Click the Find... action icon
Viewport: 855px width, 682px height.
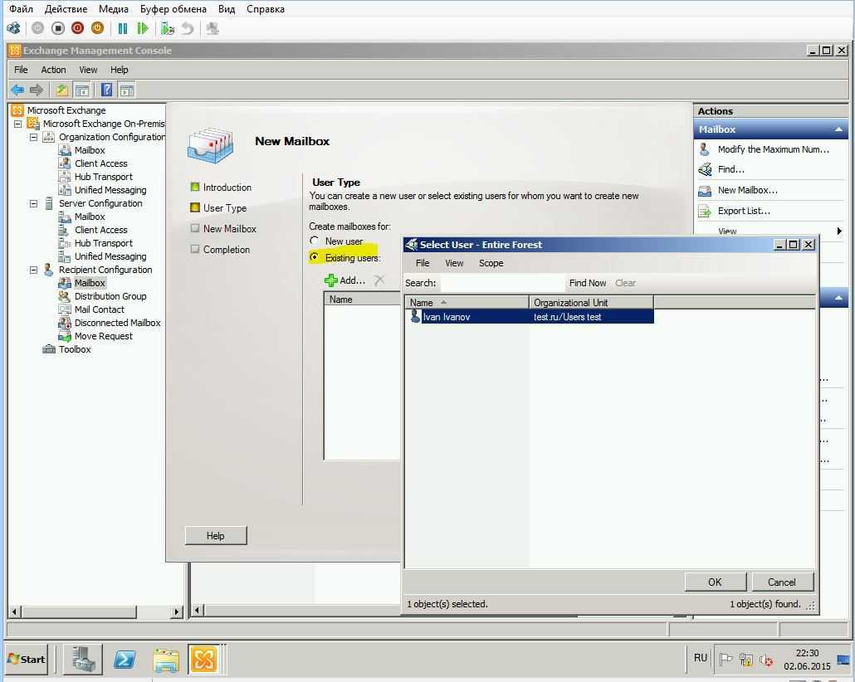pos(705,169)
